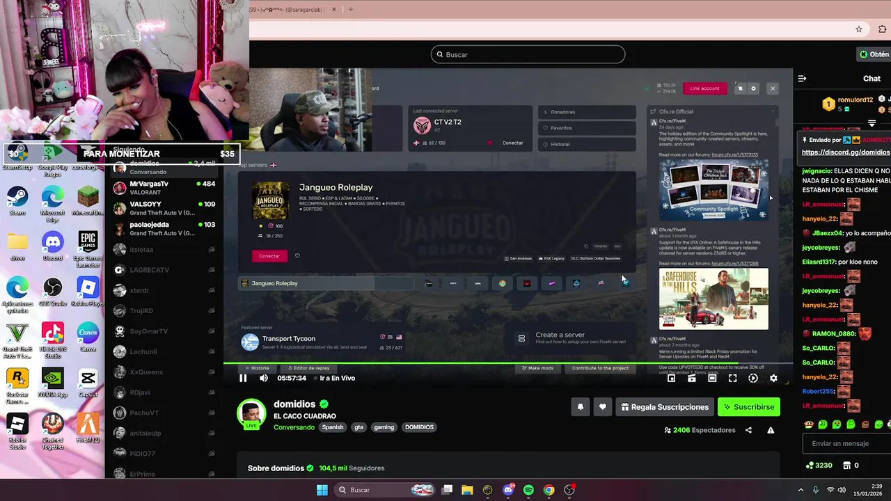The image size is (891, 501).
Task: Bookmark page with star icon
Action: click(859, 29)
